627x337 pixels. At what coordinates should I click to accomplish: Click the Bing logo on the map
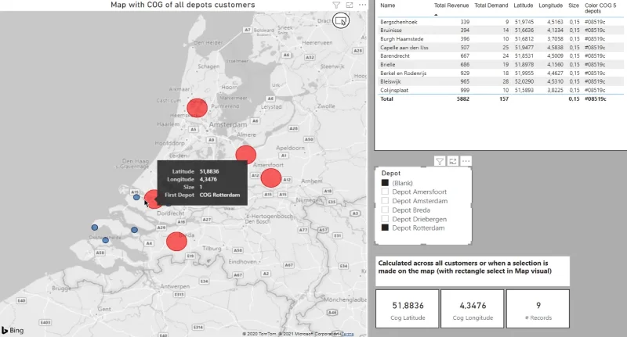(13, 330)
